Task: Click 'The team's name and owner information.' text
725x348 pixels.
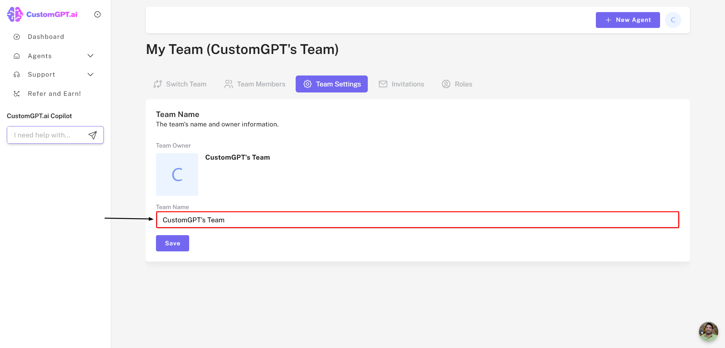Action: coord(217,124)
